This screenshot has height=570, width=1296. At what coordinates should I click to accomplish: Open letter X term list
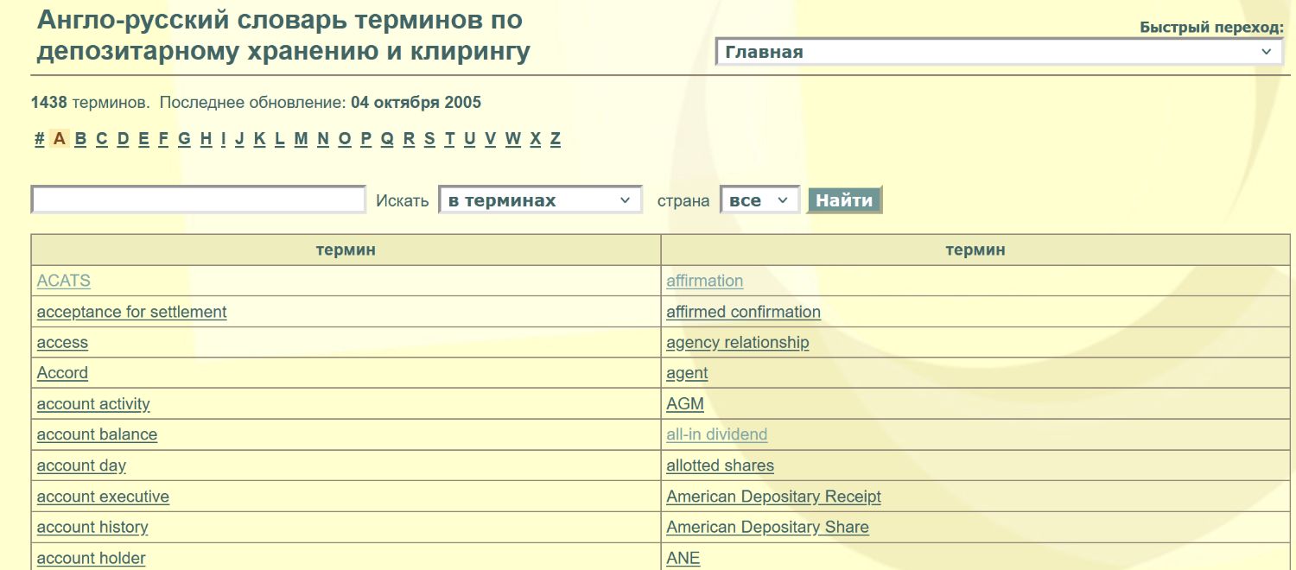coord(536,138)
